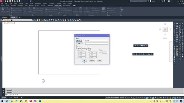Open Windows Start menu

coord(2,101)
